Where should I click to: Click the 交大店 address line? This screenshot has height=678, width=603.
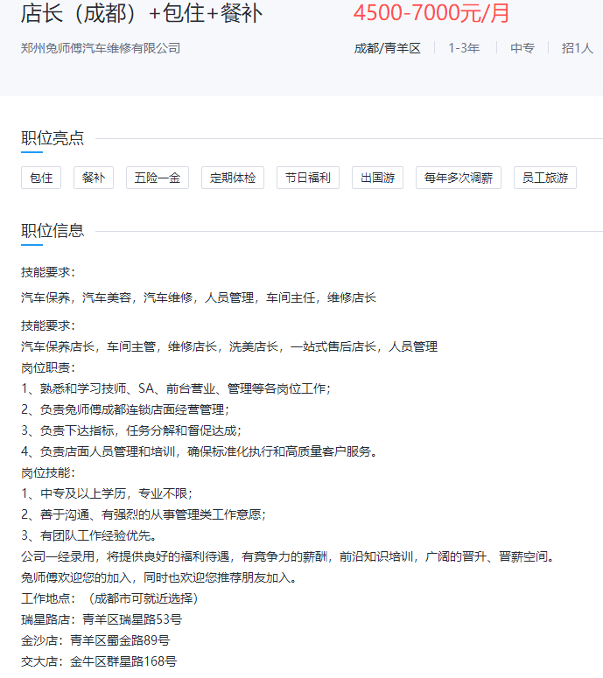point(99,661)
